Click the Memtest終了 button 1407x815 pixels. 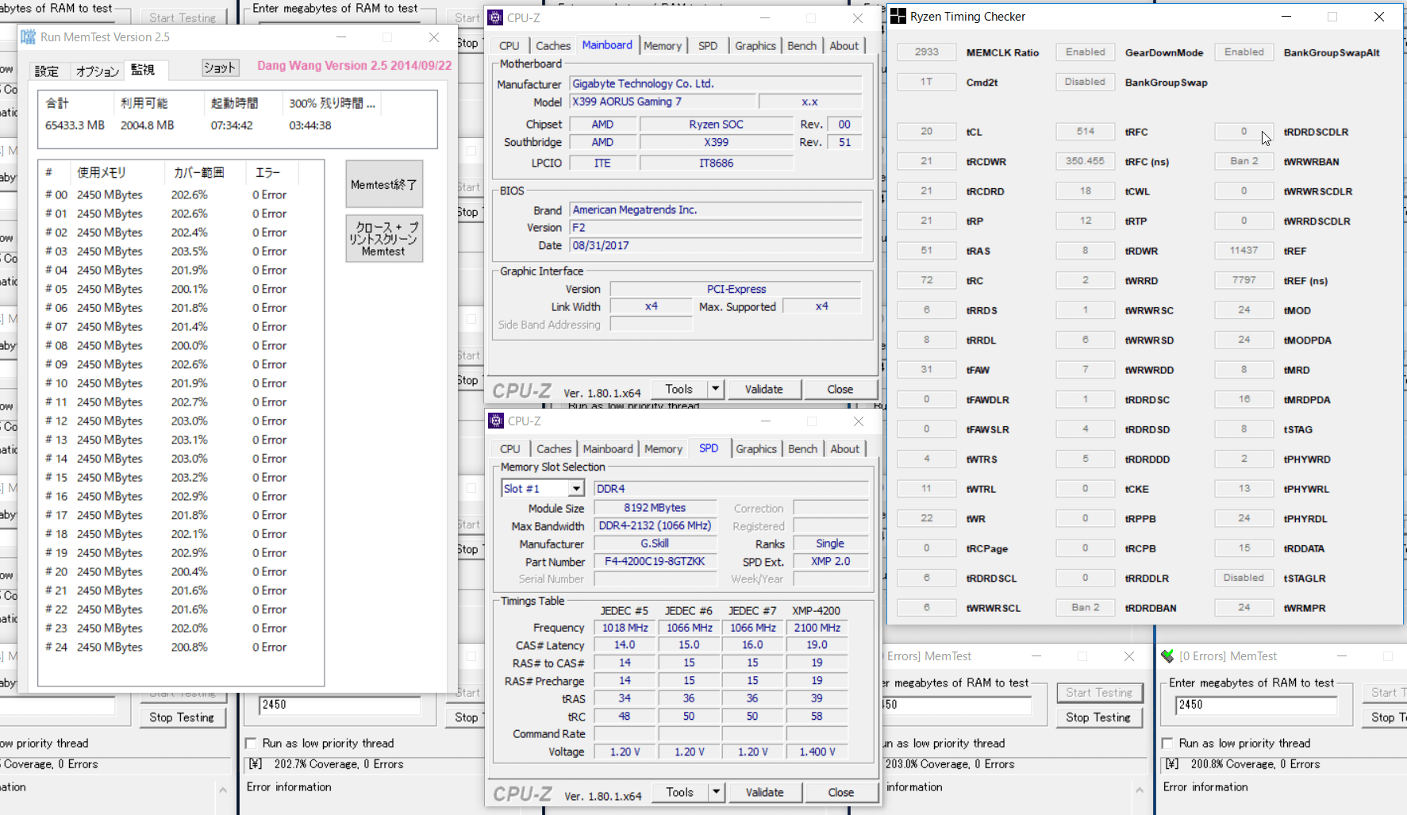point(384,185)
